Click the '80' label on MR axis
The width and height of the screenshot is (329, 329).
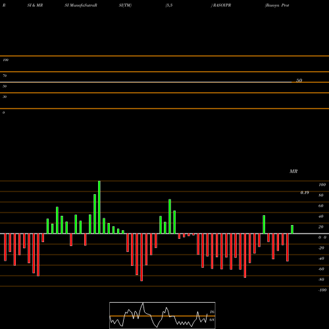point(321,195)
